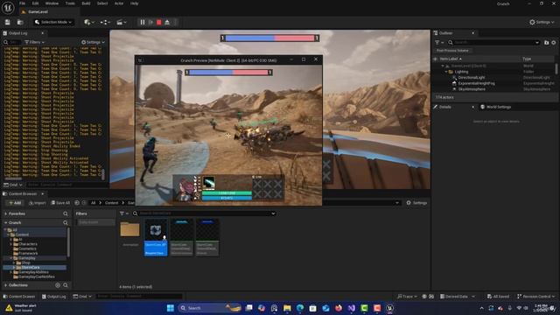The width and height of the screenshot is (560, 315).
Task: Open the Cmd dropdown under Output Log
Action: [13, 185]
